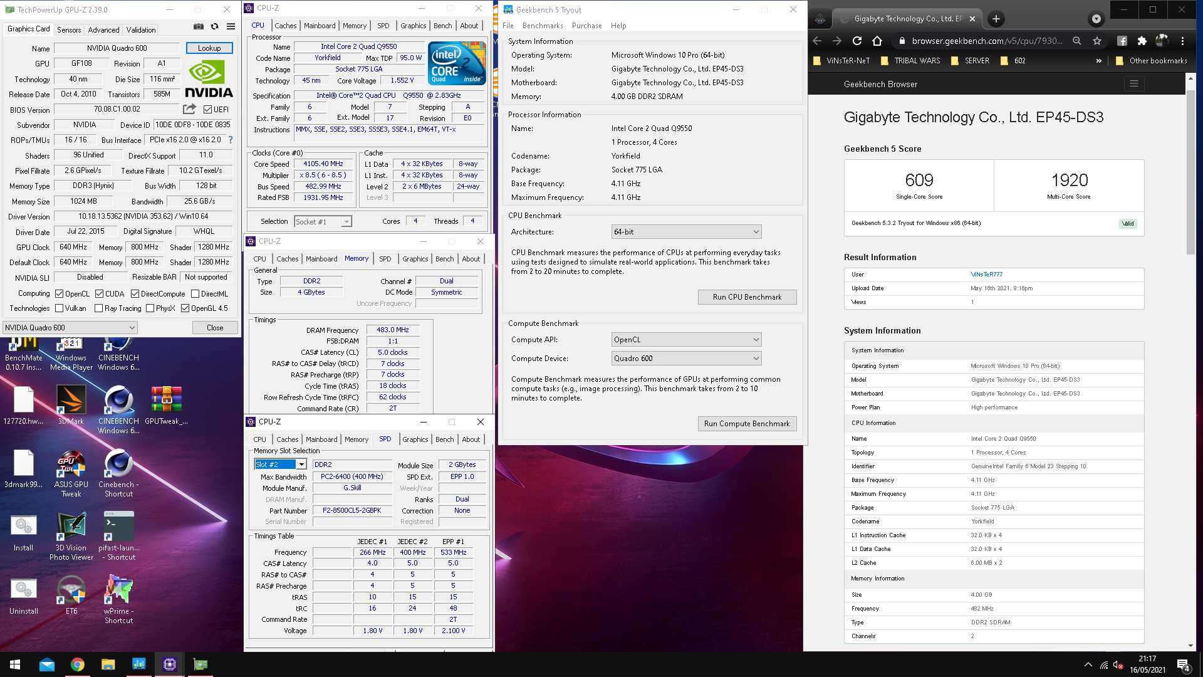Open the Caches tab in top CPU-Z window
Image resolution: width=1203 pixels, height=677 pixels.
(x=285, y=26)
